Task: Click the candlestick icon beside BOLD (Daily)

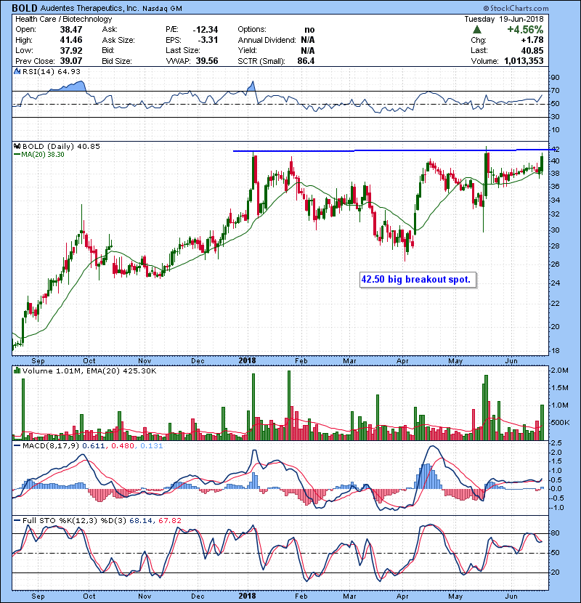Action: (x=17, y=146)
